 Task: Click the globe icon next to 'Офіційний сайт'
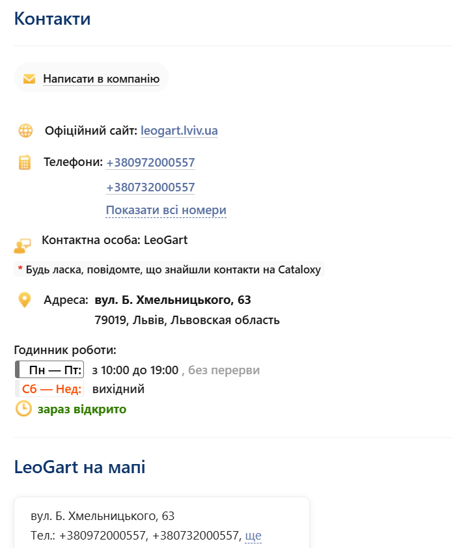click(25, 131)
